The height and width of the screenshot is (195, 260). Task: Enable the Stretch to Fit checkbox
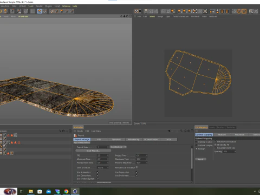click(x=215, y=145)
